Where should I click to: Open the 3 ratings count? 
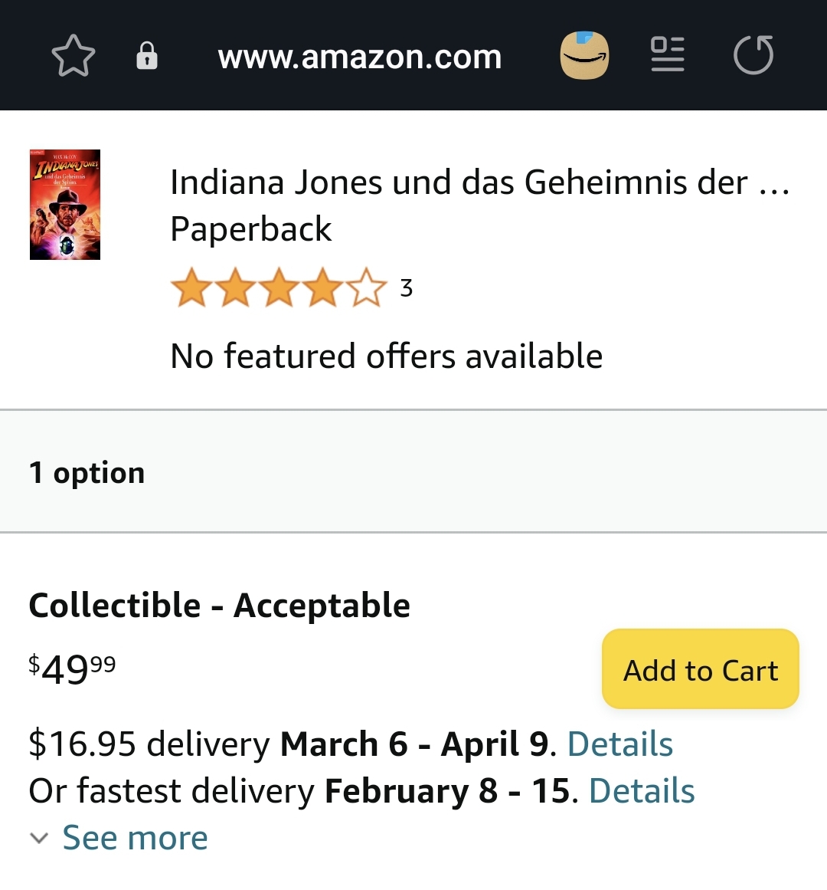[407, 288]
